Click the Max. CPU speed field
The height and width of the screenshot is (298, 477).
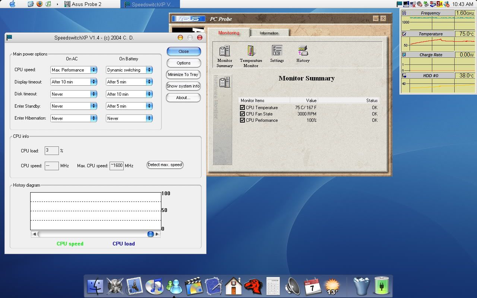(117, 165)
